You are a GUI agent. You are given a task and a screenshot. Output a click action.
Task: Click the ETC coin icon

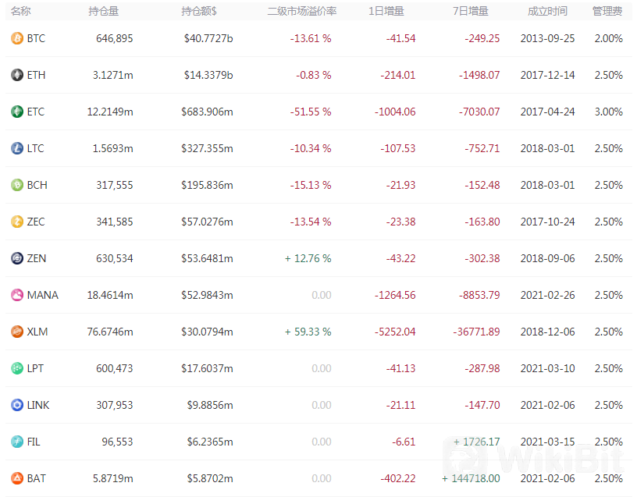[x=17, y=112]
